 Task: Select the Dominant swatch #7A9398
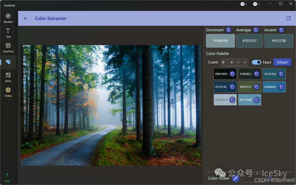220,41
